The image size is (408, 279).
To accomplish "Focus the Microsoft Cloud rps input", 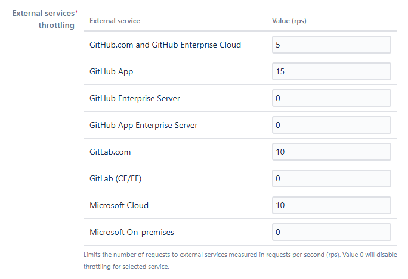I will (332, 205).
